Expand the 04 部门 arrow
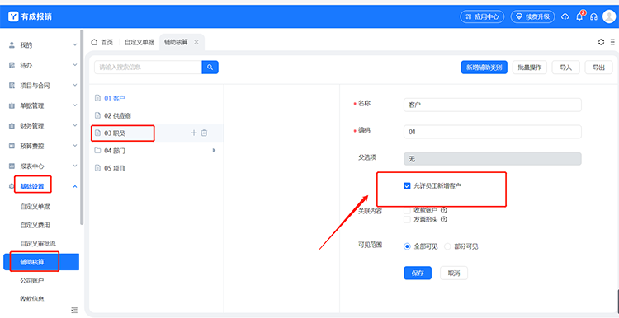This screenshot has height=318, width=619. (214, 150)
